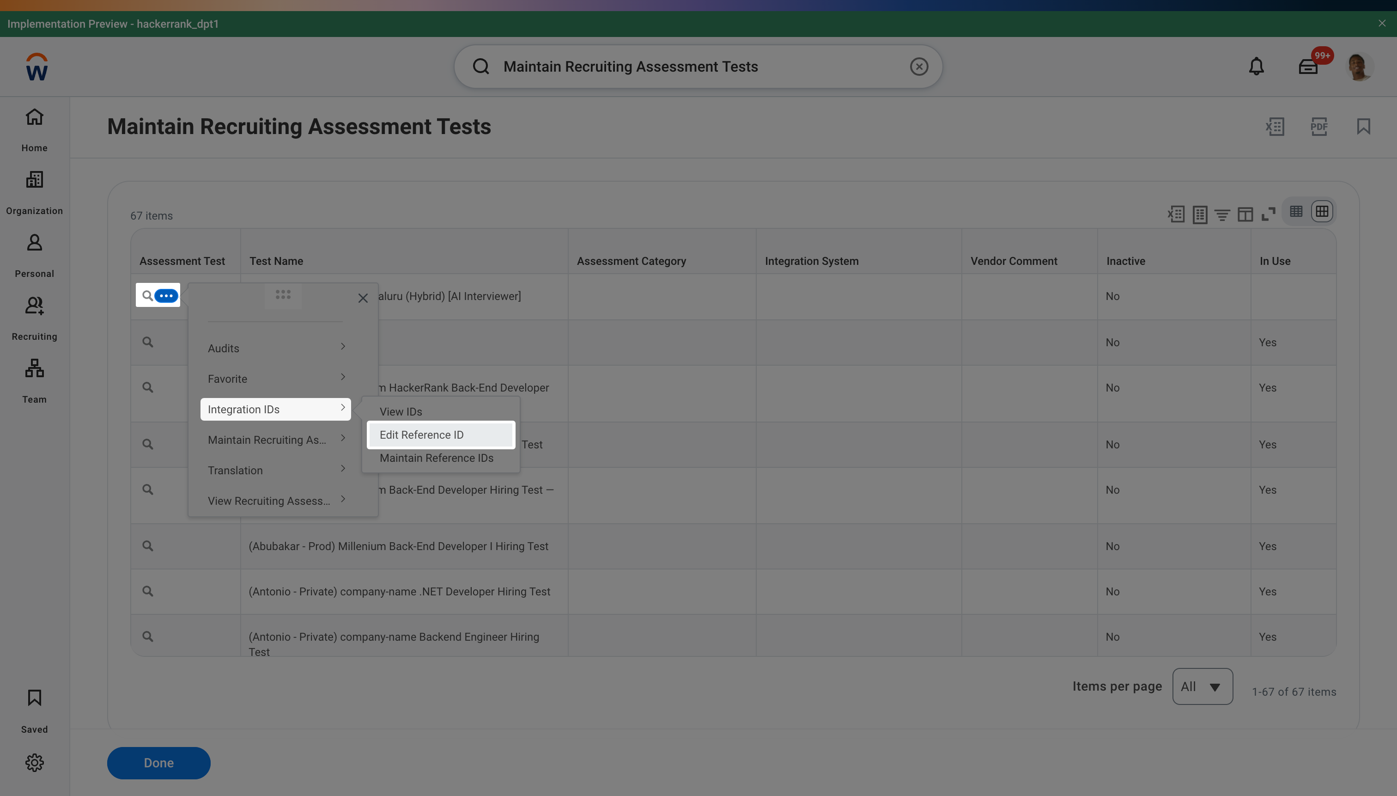This screenshot has width=1397, height=796.
Task: Clear the search field with X icon
Action: [x=919, y=67]
